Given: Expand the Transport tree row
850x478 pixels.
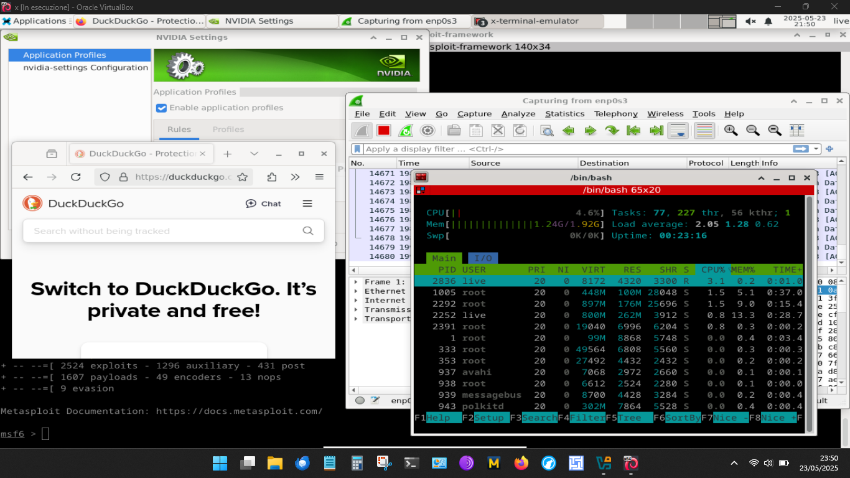Looking at the screenshot, I should pyautogui.click(x=357, y=319).
